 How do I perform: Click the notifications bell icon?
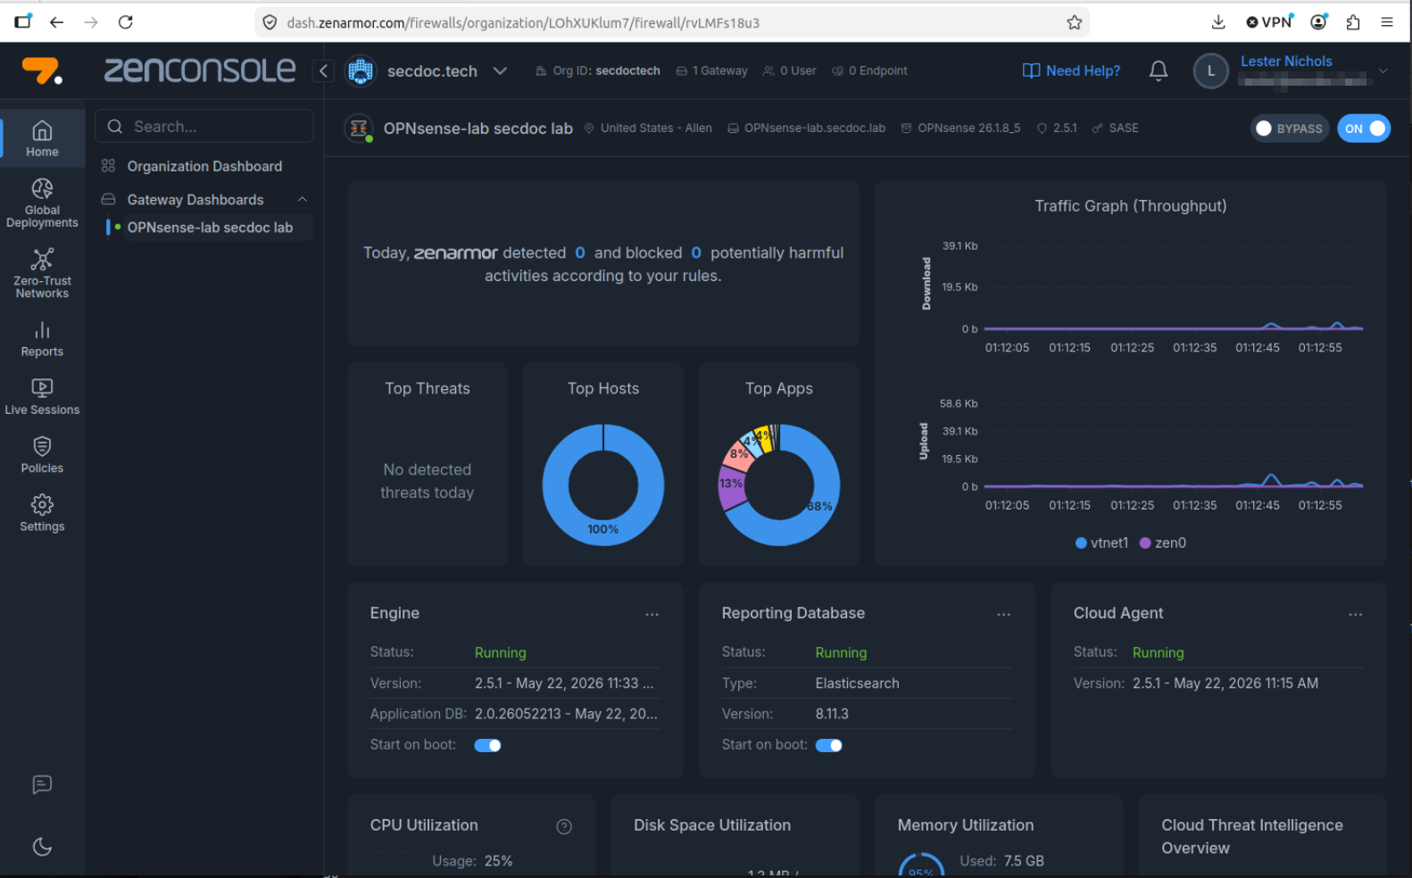pos(1159,70)
